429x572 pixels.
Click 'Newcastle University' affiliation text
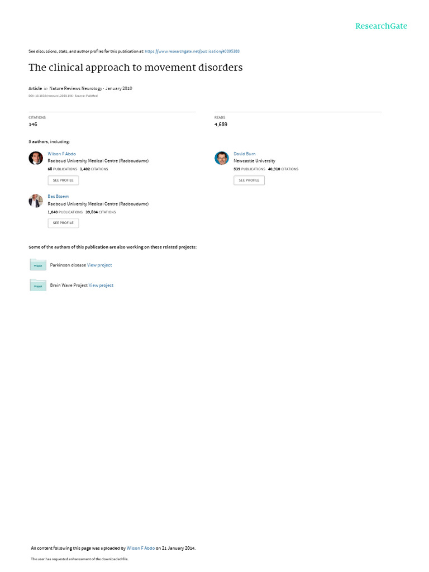[x=254, y=161]
